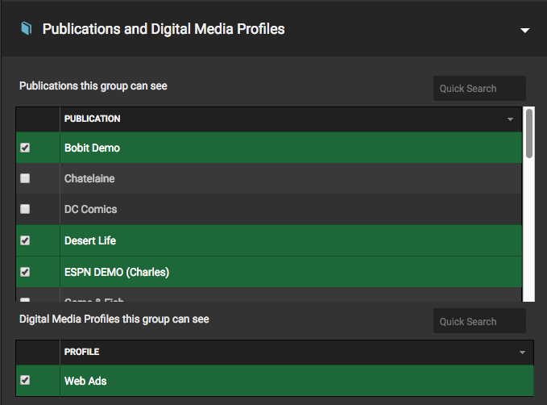The image size is (547, 405).
Task: Disable the Web Ads profile checkbox
Action: coord(25,380)
